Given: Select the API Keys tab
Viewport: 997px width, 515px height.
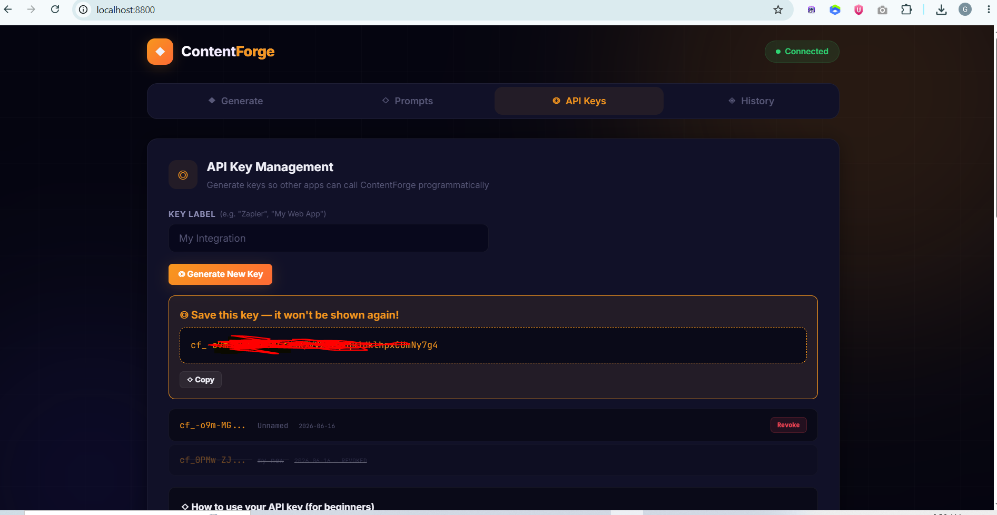Looking at the screenshot, I should (579, 101).
